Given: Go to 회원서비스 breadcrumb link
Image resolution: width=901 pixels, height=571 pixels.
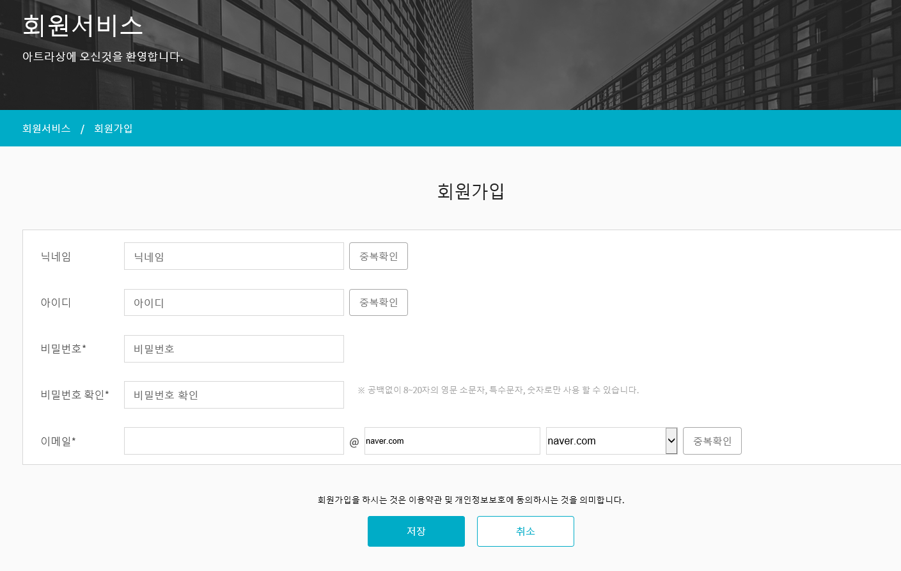Looking at the screenshot, I should coord(47,129).
